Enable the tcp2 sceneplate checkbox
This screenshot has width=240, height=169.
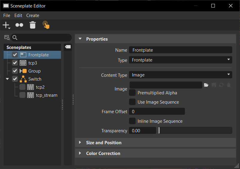click(22, 87)
